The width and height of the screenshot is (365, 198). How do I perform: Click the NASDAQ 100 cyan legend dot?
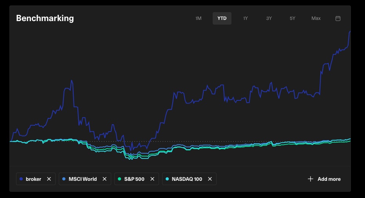point(167,179)
